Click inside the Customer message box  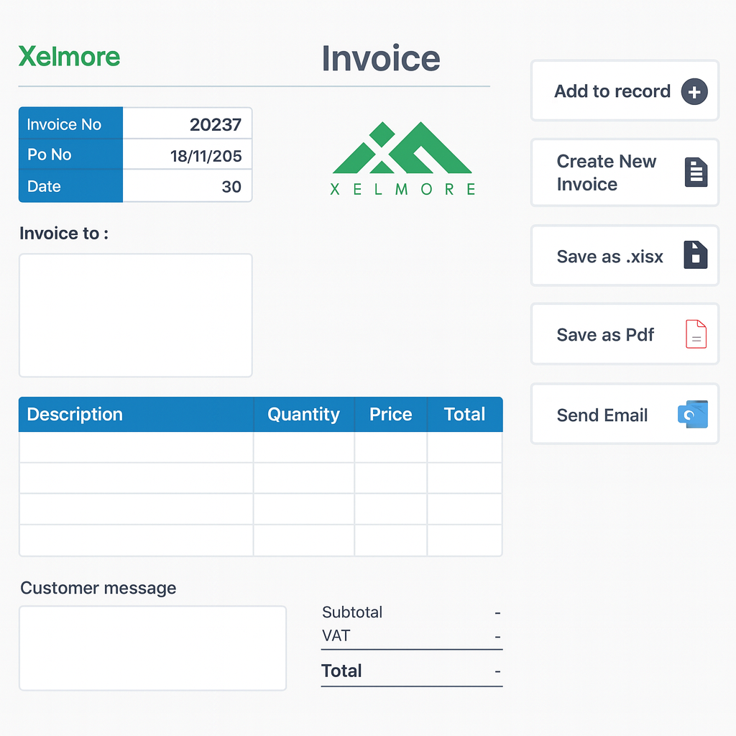point(152,648)
